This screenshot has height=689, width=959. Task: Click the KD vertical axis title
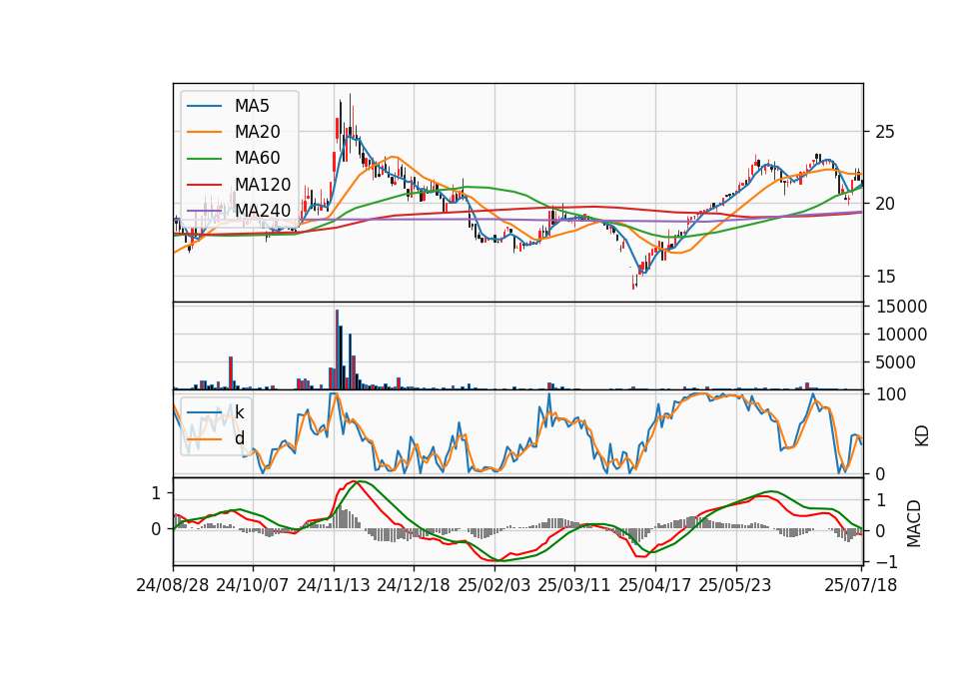click(921, 436)
